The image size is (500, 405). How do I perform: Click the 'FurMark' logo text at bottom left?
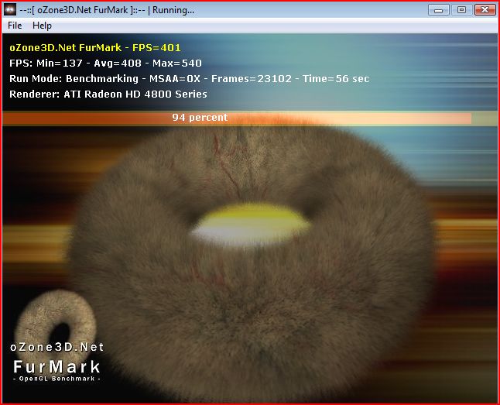click(57, 367)
